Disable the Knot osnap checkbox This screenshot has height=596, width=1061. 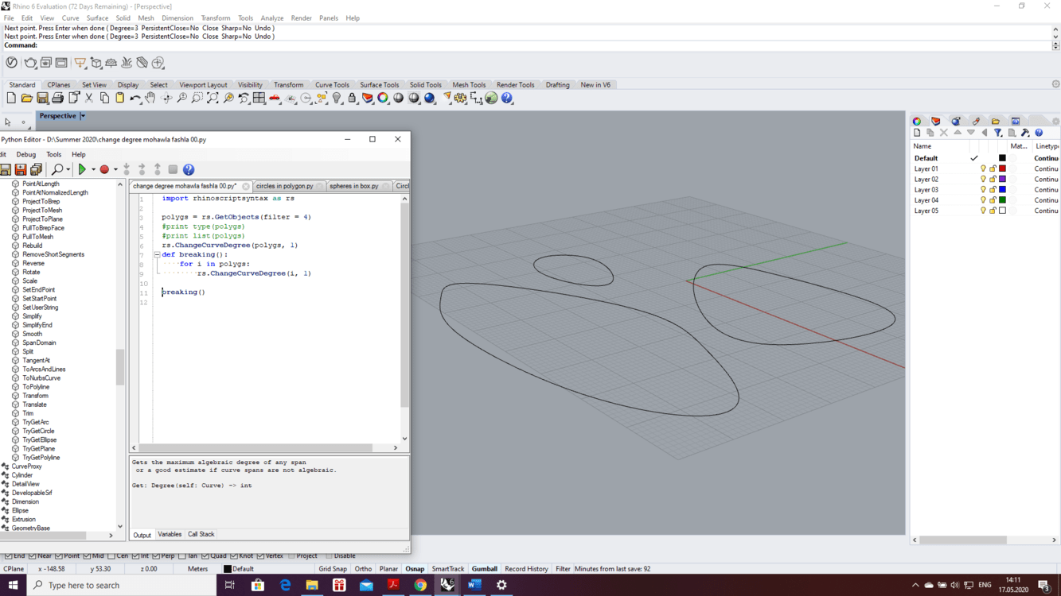234,555
